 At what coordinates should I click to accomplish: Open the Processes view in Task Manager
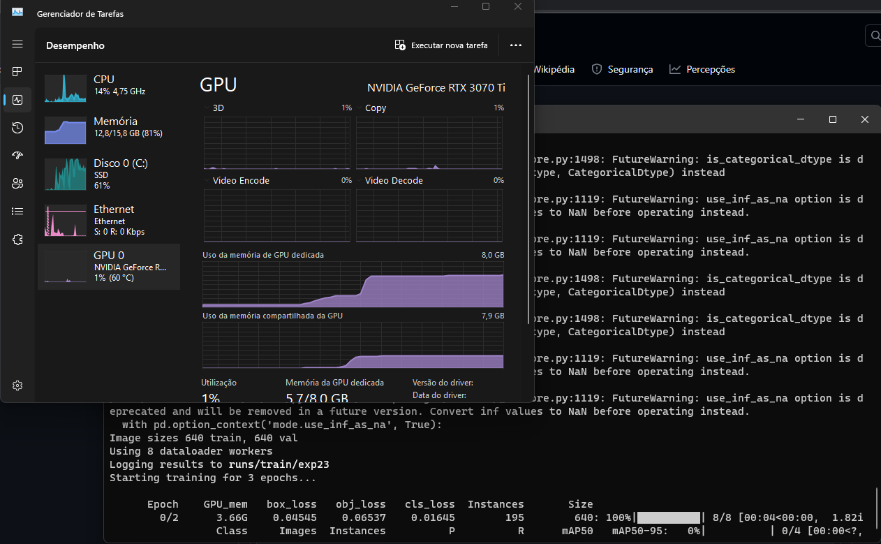(x=17, y=71)
